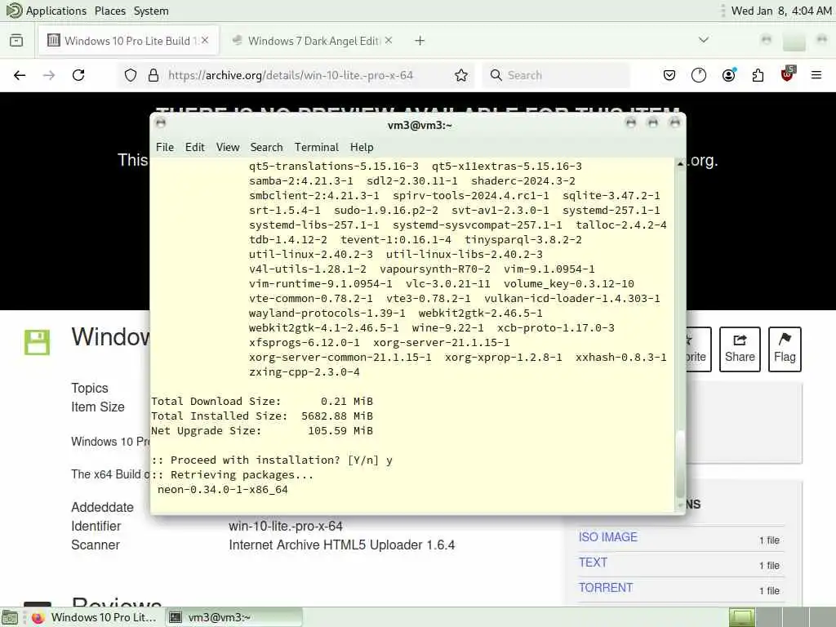Reload the archive.org page
Image resolution: width=836 pixels, height=627 pixels.
(78, 75)
